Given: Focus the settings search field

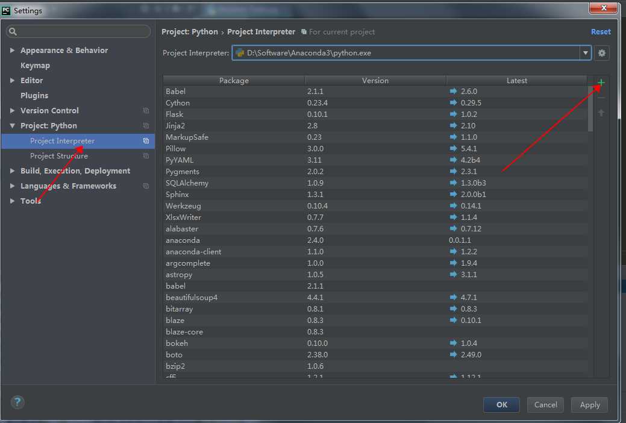Looking at the screenshot, I should (x=78, y=31).
